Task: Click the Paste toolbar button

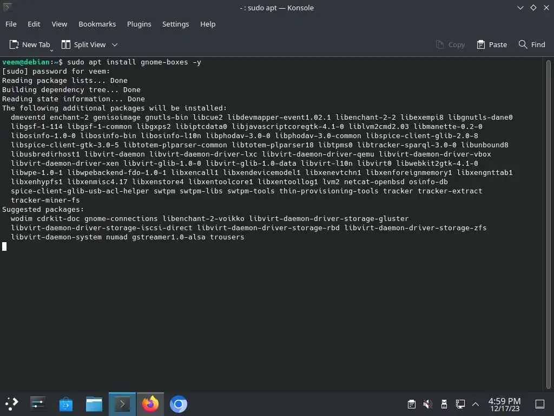Action: (492, 44)
